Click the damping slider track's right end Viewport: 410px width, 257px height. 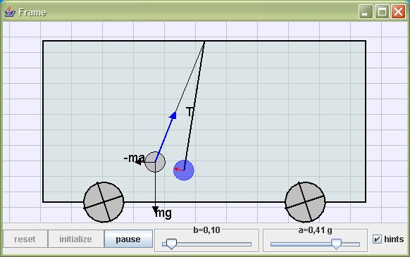coord(249,244)
